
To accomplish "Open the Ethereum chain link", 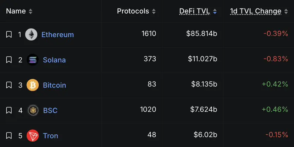I will pos(57,35).
